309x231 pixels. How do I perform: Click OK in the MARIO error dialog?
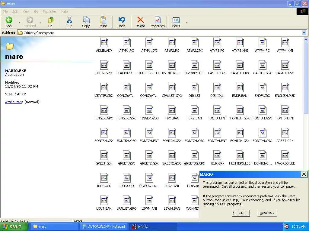241,213
